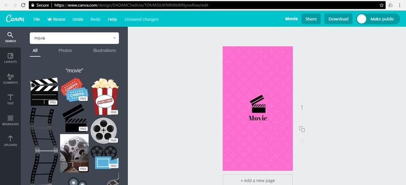
Task: Click the Download button
Action: pos(338,19)
